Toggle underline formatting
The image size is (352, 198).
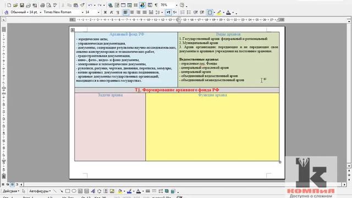pyautogui.click(x=118, y=12)
